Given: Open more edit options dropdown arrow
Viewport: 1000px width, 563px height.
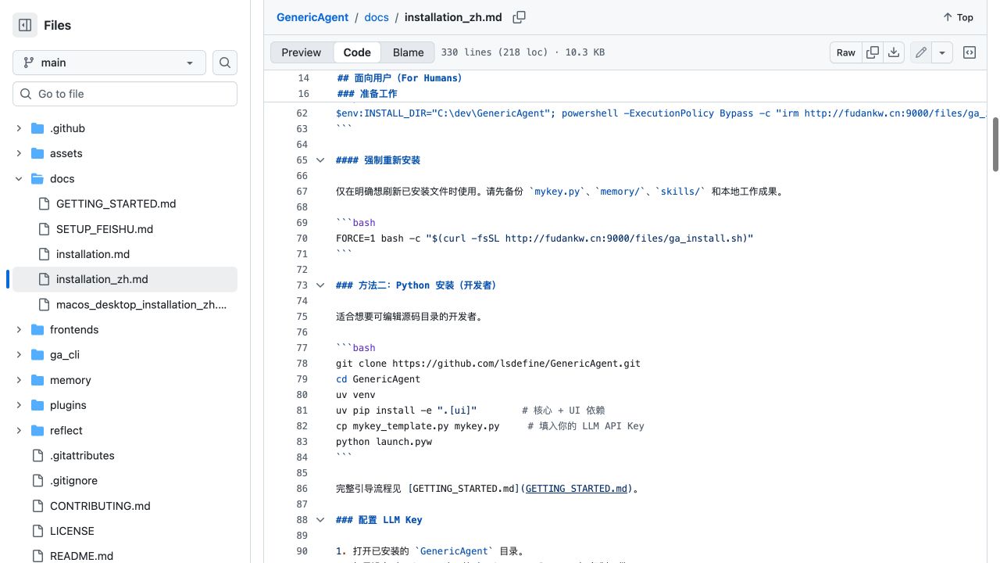Looking at the screenshot, I should click(942, 52).
